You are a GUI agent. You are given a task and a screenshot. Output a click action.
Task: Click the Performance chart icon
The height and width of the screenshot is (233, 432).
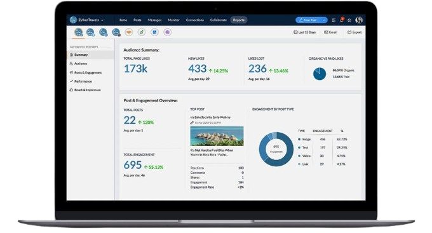tap(71, 81)
